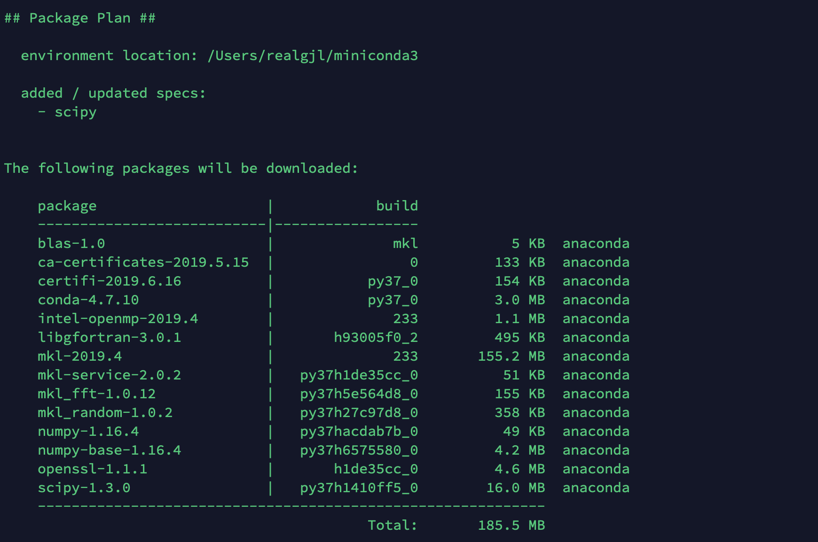Viewport: 818px width, 542px height.
Task: Click the 'py37_0' build for conda
Action: point(393,301)
